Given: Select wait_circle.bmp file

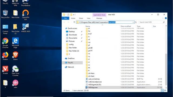Looking at the screenshot, I should click(94, 79).
